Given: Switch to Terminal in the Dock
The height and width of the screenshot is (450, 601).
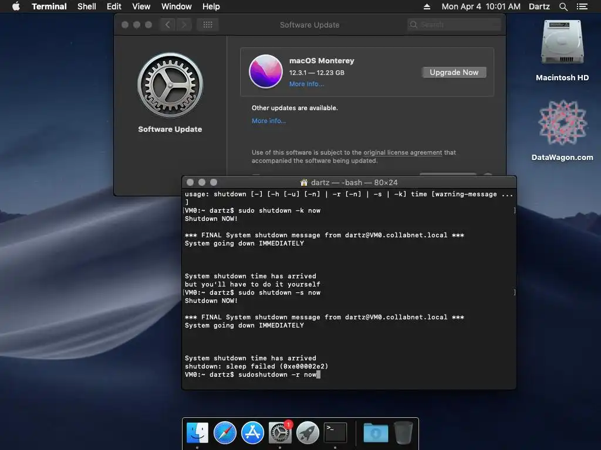Looking at the screenshot, I should (x=335, y=432).
